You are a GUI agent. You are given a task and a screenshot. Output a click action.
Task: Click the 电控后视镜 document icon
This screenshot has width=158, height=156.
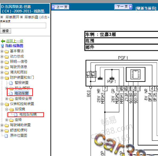tap(16, 115)
